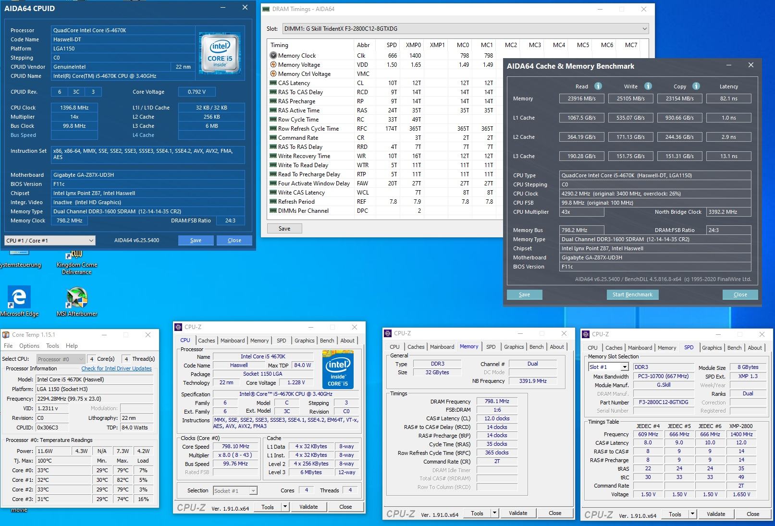Image resolution: width=775 pixels, height=526 pixels.
Task: Open File menu in Core Temp
Action: [8, 346]
